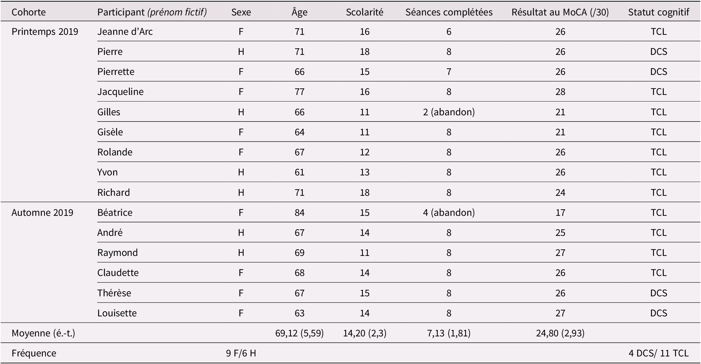701x364 pixels.
Task: Click the Séances complétées header
Action: click(x=449, y=12)
